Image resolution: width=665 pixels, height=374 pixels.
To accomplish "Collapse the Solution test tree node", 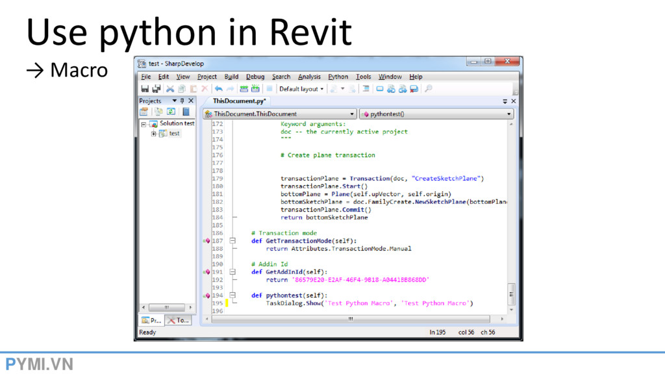I will click(x=144, y=124).
